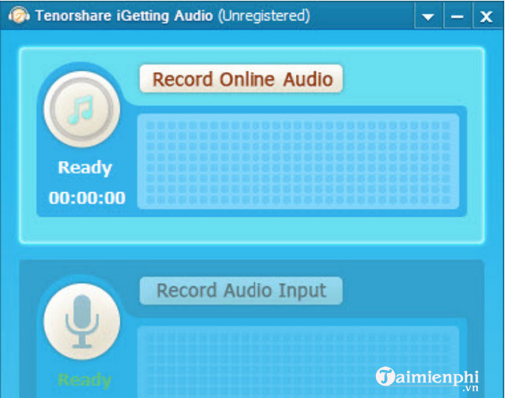This screenshot has height=398, width=505.
Task: Close the iGetting Audio window
Action: pos(486,16)
